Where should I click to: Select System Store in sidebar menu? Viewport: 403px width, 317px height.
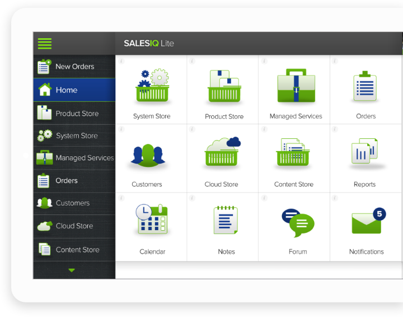click(74, 136)
